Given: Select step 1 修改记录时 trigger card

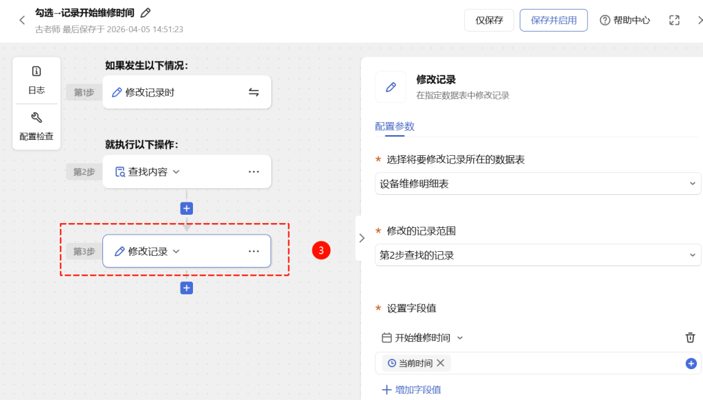Looking at the screenshot, I should point(187,92).
